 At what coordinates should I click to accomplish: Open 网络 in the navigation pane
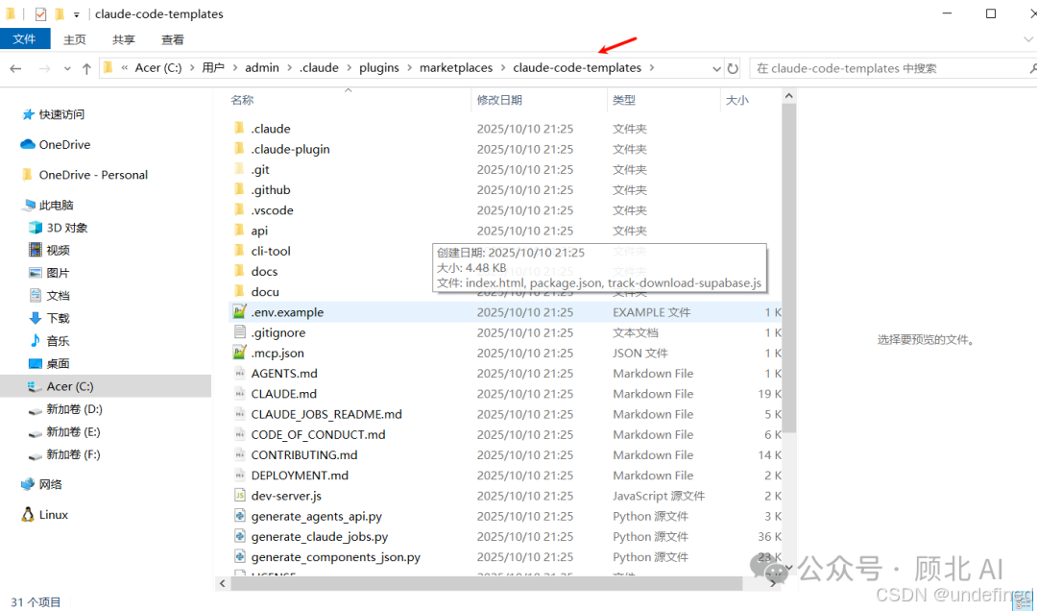[x=41, y=484]
